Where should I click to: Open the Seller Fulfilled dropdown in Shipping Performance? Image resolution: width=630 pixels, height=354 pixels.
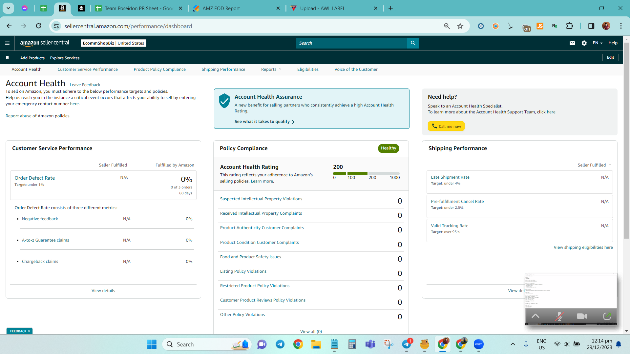tap(594, 165)
